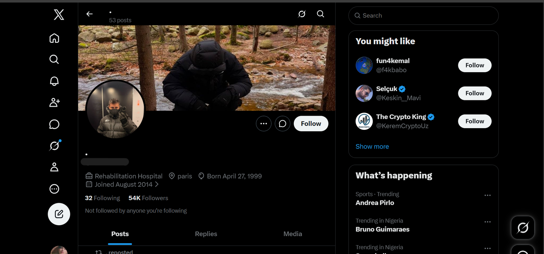The image size is (544, 254).
Task: Open Notifications bell in the sidebar
Action: pos(54,81)
